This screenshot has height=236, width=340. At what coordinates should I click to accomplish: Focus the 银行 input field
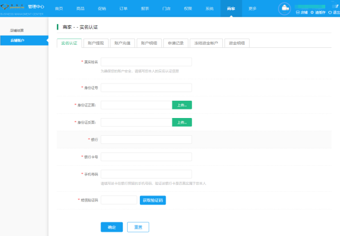coord(146,140)
